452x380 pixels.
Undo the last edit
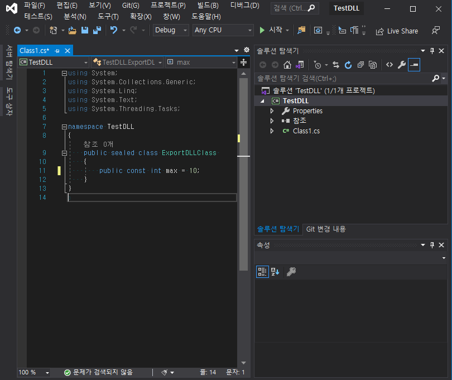(114, 30)
